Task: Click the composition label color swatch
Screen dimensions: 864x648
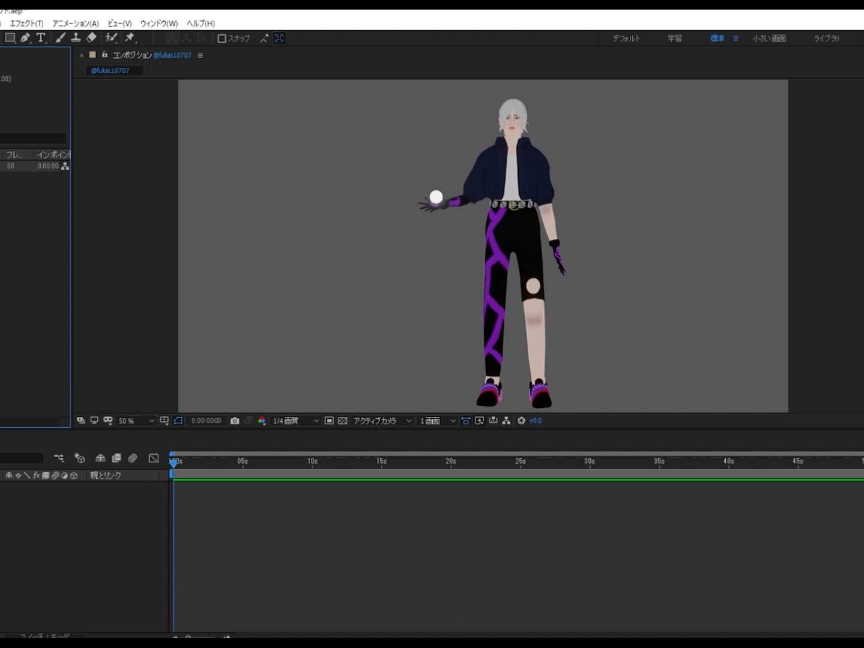Action: 92,55
